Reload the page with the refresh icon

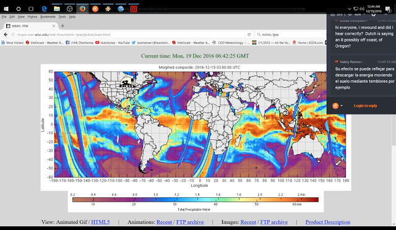point(249,35)
